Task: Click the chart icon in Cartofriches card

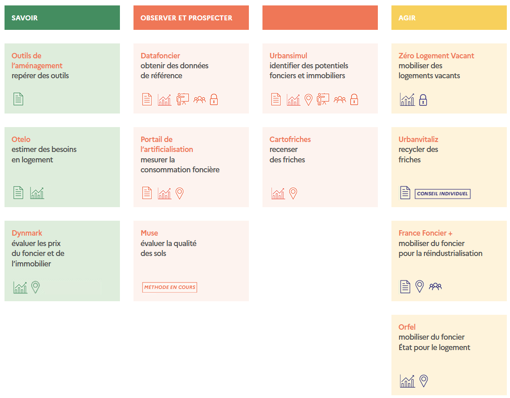Action: (x=278, y=194)
